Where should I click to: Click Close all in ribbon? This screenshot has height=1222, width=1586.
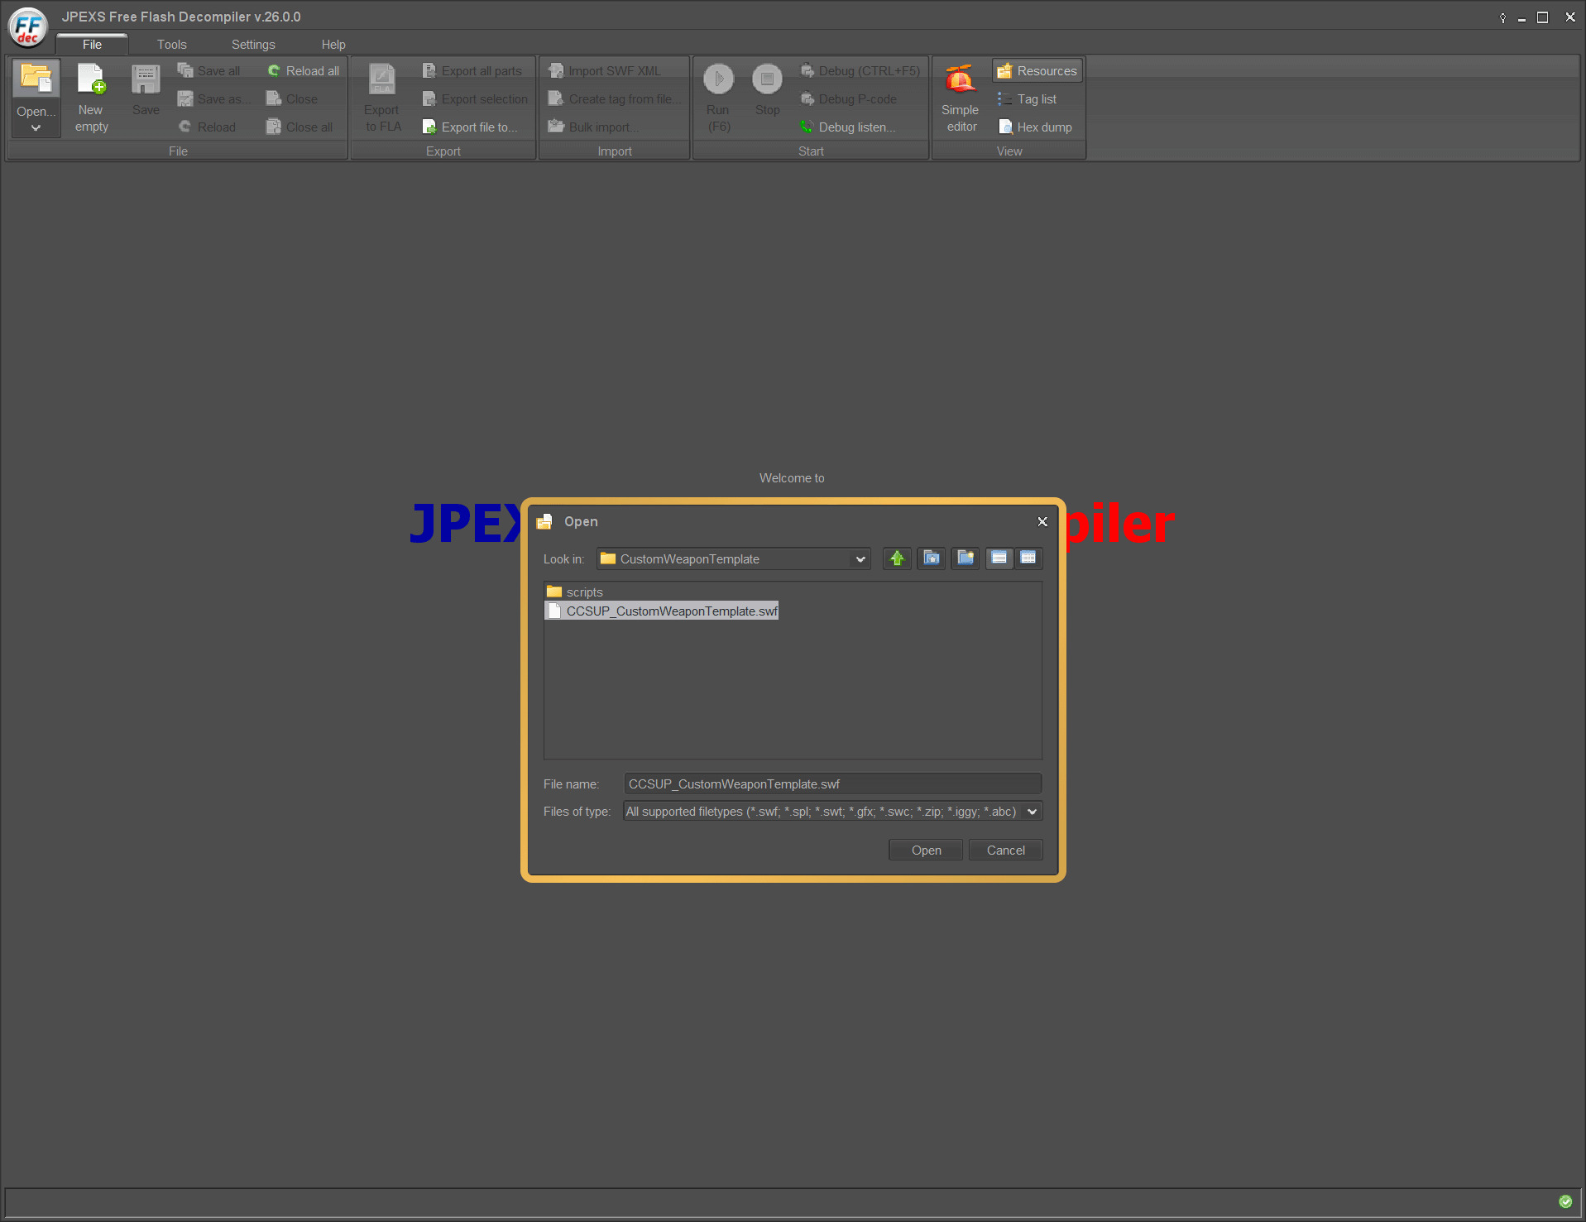[299, 127]
